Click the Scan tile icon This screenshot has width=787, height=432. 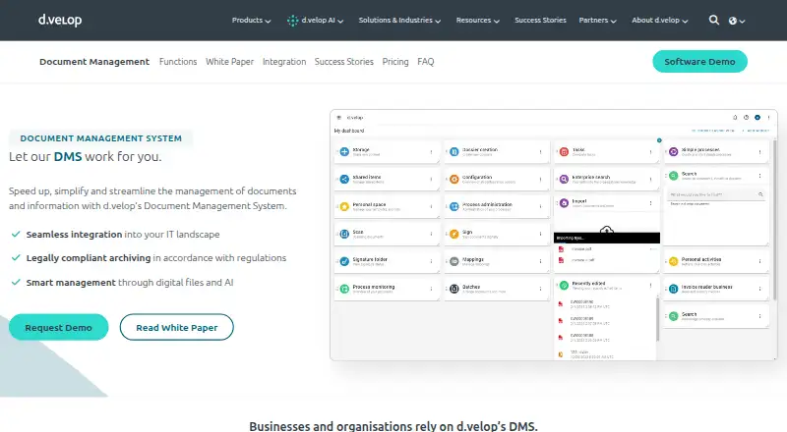click(344, 234)
